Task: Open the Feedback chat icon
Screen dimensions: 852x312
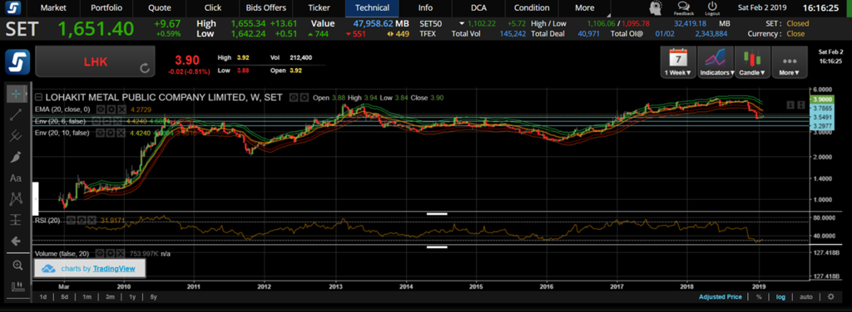Action: pyautogui.click(x=683, y=8)
